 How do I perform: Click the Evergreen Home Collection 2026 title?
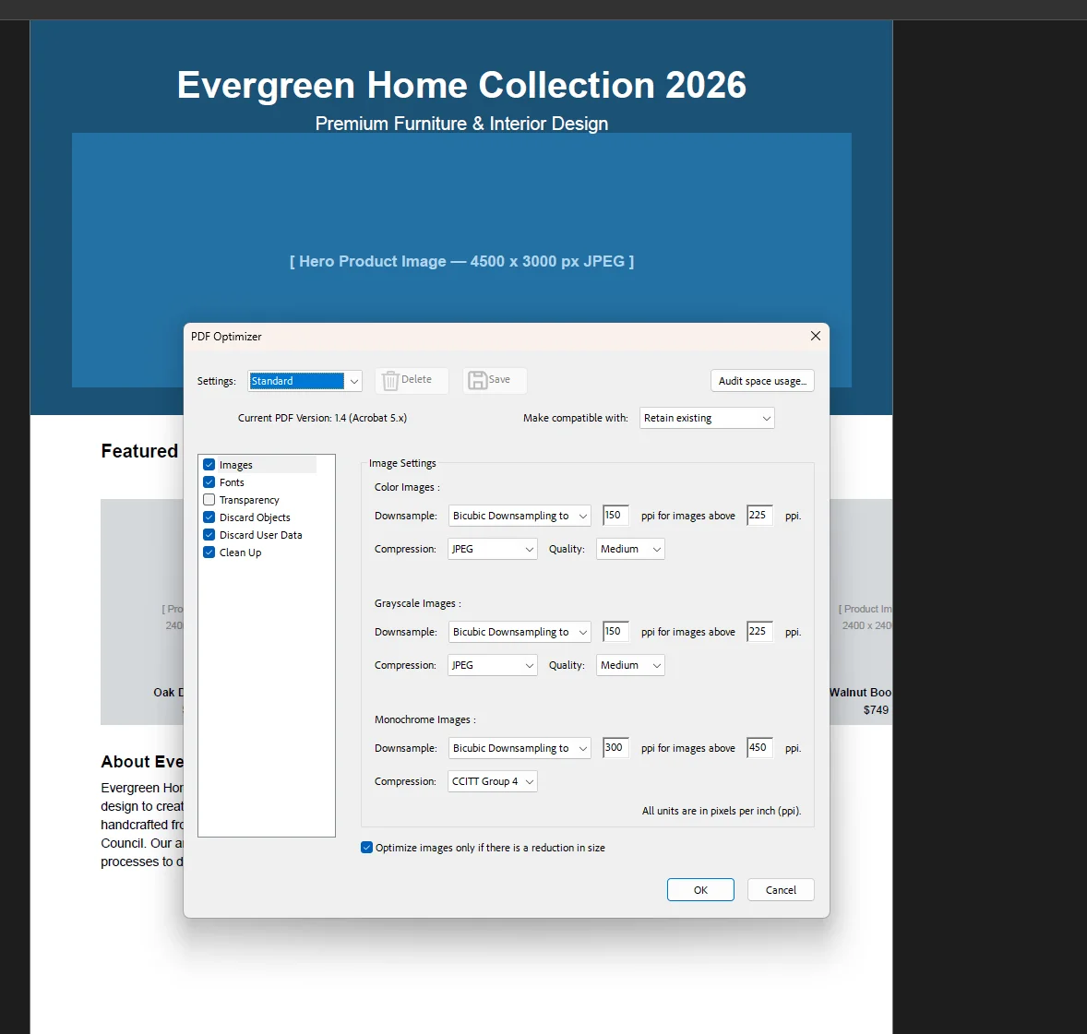point(461,85)
